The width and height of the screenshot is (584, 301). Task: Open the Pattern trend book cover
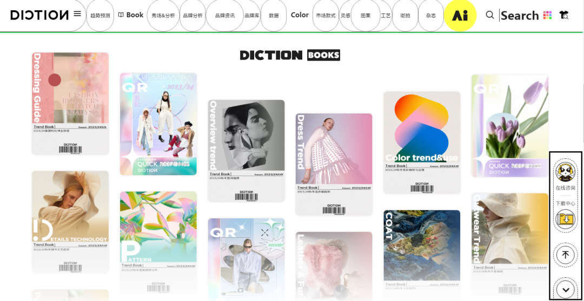tap(158, 242)
